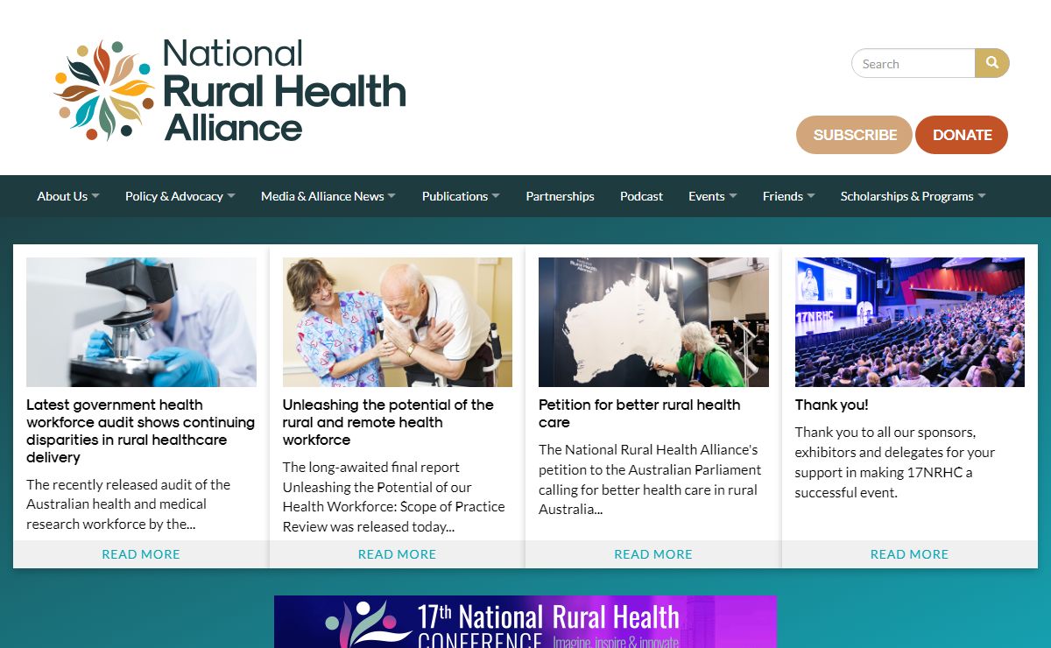Open the Thank you! headline
Screen dimensions: 1051x648
(832, 405)
